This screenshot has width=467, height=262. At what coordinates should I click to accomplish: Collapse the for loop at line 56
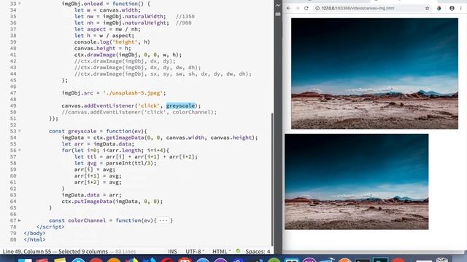20,150
